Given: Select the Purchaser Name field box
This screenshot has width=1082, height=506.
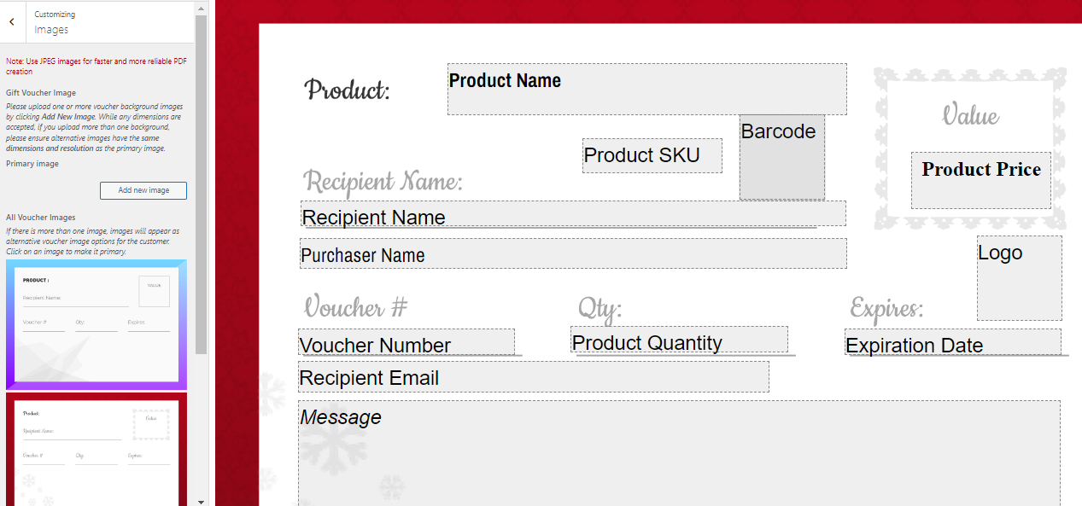Looking at the screenshot, I should pos(573,253).
